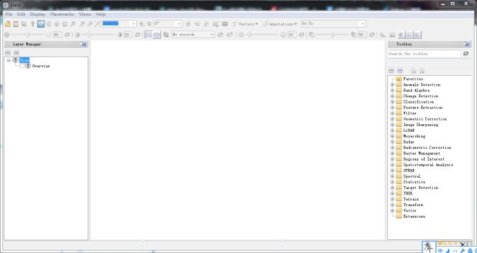
Task: Expand the Radiometric Correction folder
Action: pos(393,148)
